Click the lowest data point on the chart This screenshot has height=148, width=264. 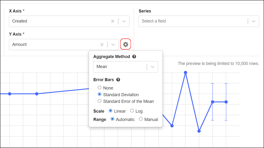199,131
